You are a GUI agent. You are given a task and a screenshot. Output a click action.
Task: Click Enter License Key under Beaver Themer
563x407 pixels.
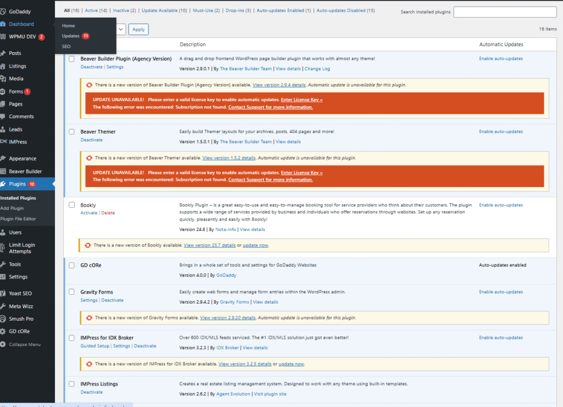pos(302,173)
